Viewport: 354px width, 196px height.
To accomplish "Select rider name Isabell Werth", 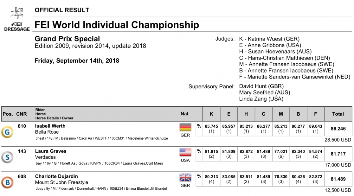I will click(x=50, y=126).
